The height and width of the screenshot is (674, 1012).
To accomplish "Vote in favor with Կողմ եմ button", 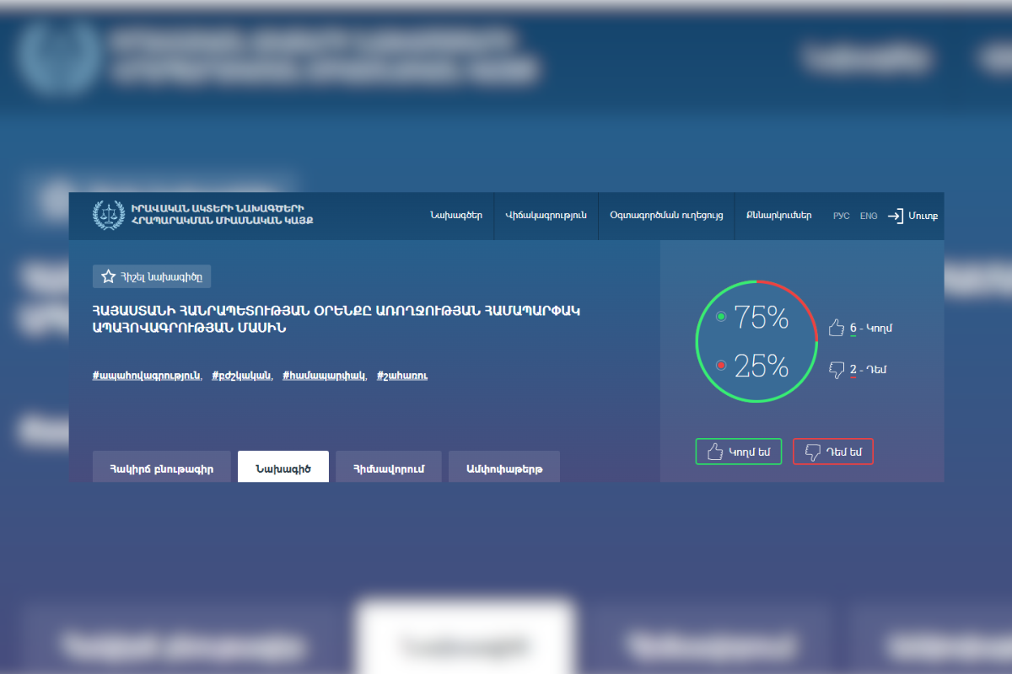I will coord(738,452).
